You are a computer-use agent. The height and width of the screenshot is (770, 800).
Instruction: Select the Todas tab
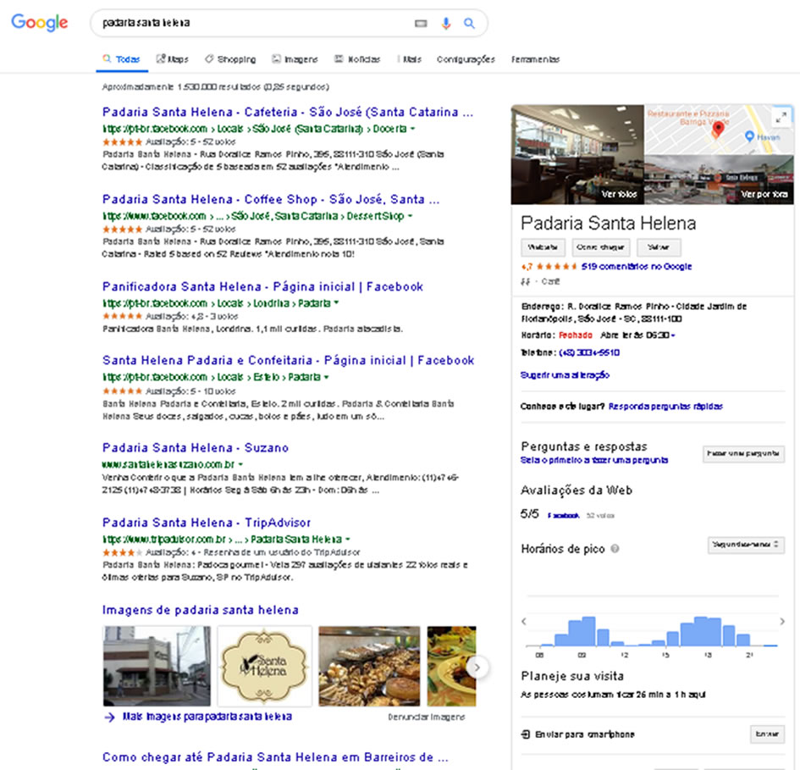pos(122,59)
